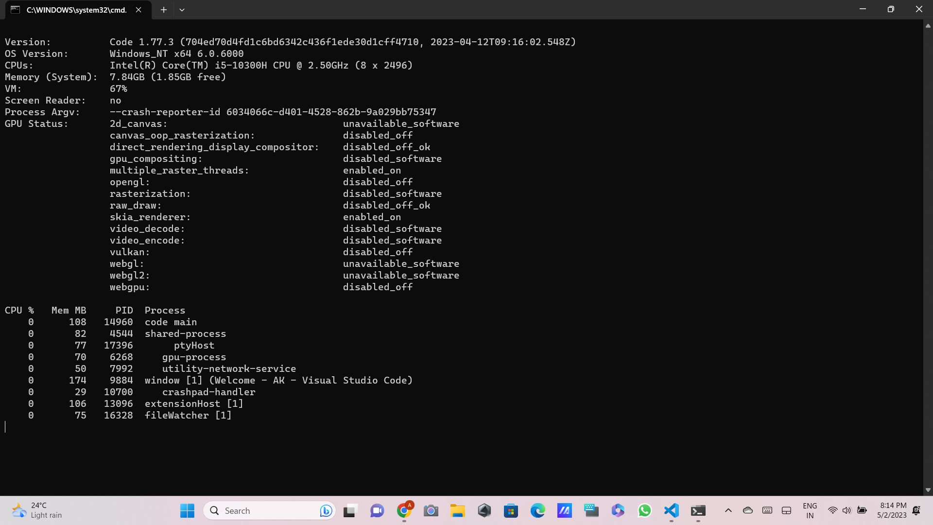Open the Windows Terminal taskbar icon
Viewport: 933px width, 525px height.
click(x=698, y=510)
